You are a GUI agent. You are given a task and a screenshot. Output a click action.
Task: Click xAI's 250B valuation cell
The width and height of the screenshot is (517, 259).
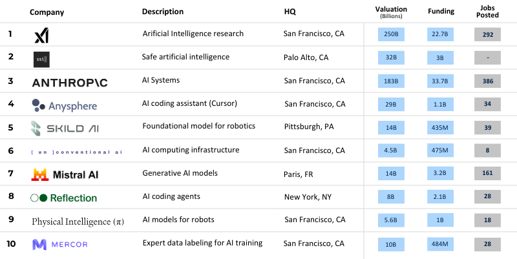pyautogui.click(x=391, y=35)
